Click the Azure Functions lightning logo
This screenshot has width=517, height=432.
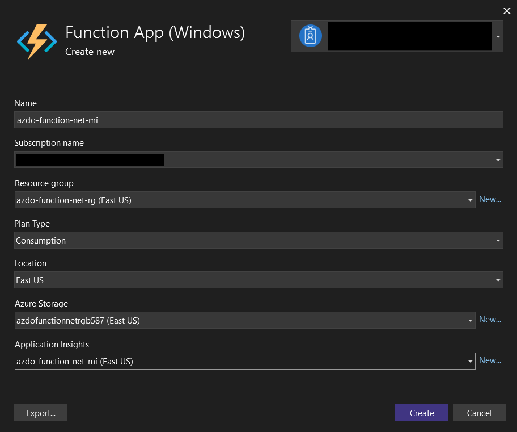tap(37, 41)
